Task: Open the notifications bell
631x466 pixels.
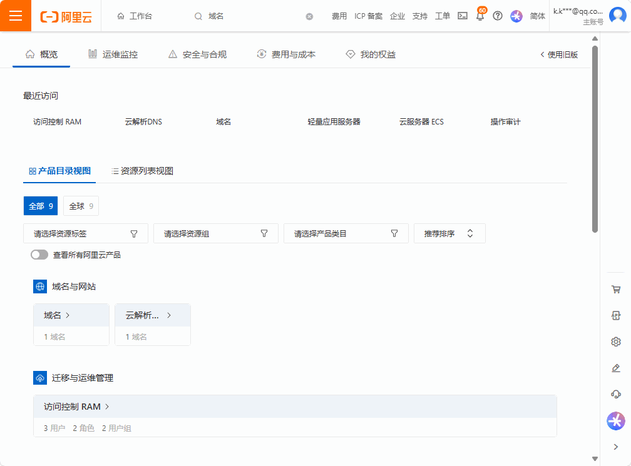Action: [x=480, y=16]
